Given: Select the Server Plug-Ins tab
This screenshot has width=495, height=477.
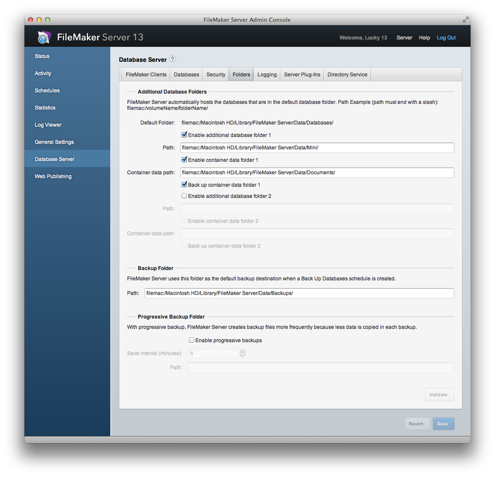Looking at the screenshot, I should click(302, 74).
